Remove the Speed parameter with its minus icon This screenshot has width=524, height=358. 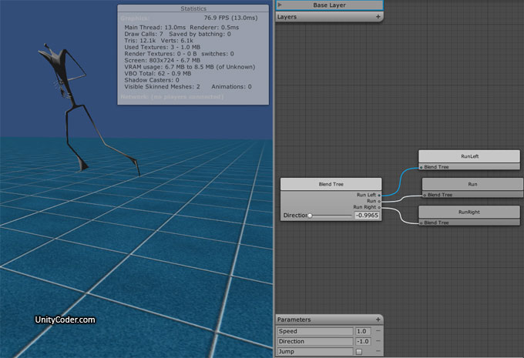pos(378,331)
